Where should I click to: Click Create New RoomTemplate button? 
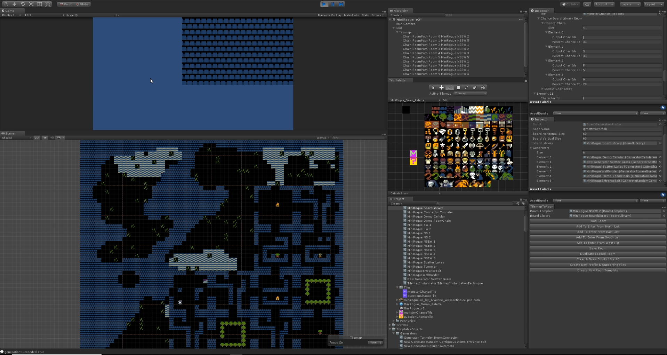pos(597,270)
